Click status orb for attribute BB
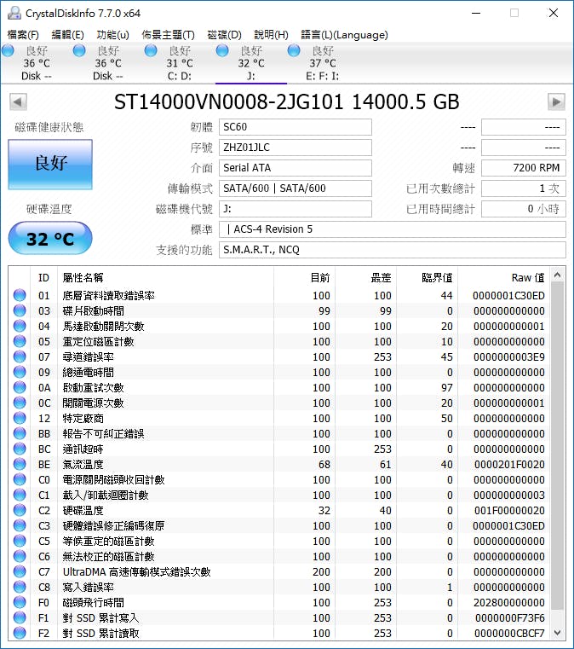The width and height of the screenshot is (574, 649). tap(20, 433)
